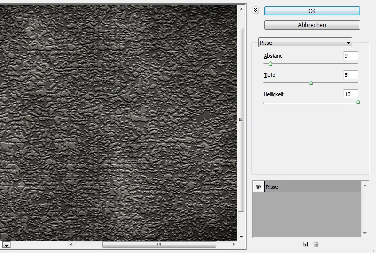Click the Tiefe label

point(269,75)
